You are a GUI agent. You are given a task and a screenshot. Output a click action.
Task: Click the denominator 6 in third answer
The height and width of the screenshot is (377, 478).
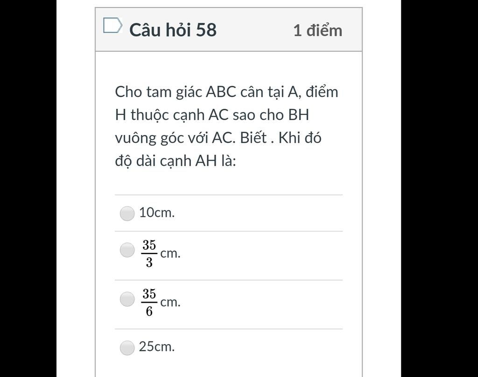pyautogui.click(x=149, y=312)
